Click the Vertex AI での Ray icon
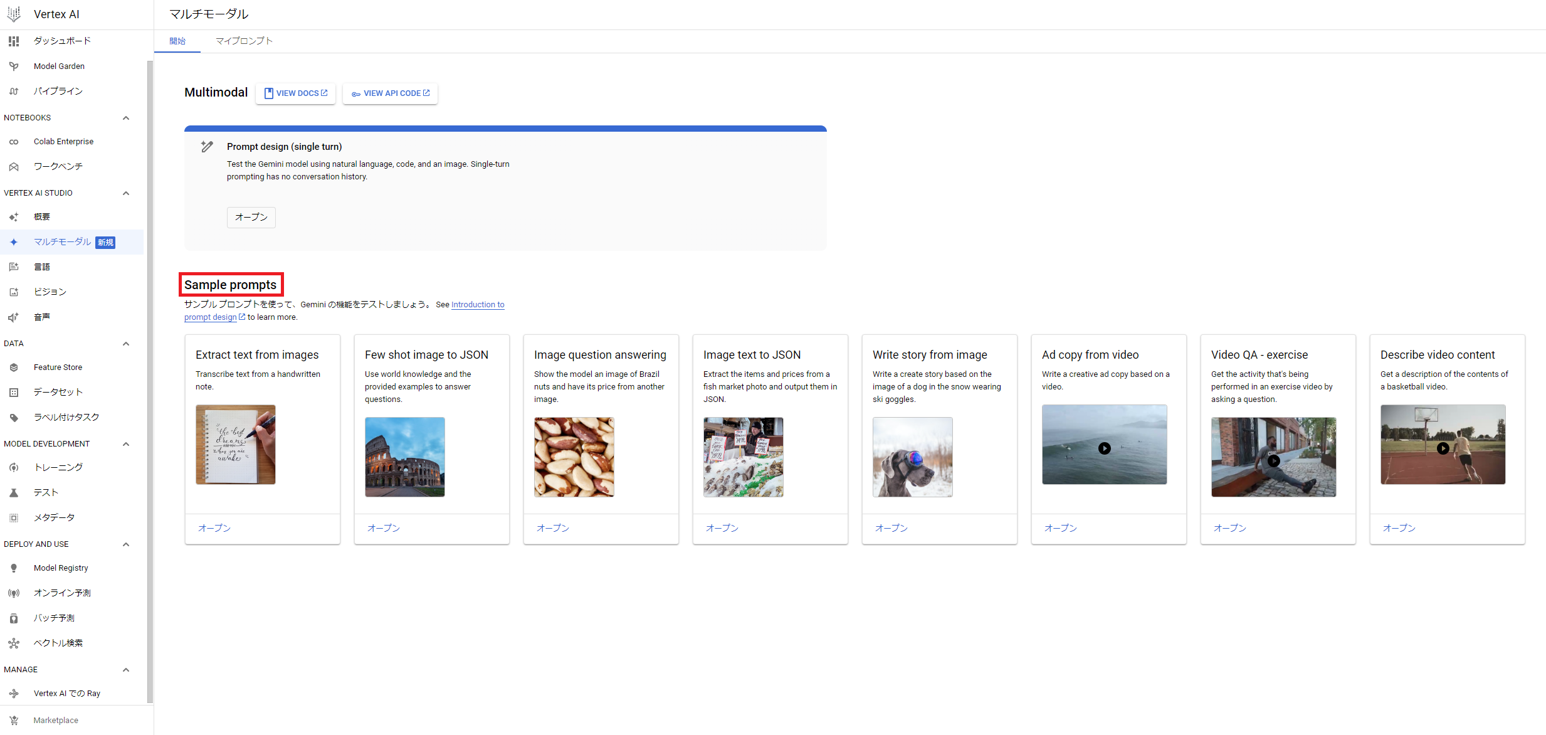Screen dimensions: 1546x735 coord(14,694)
